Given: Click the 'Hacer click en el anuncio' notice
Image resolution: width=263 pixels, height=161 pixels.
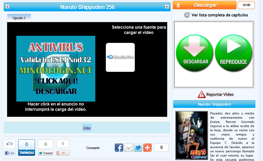Looking at the screenshot, I should coord(56,107).
